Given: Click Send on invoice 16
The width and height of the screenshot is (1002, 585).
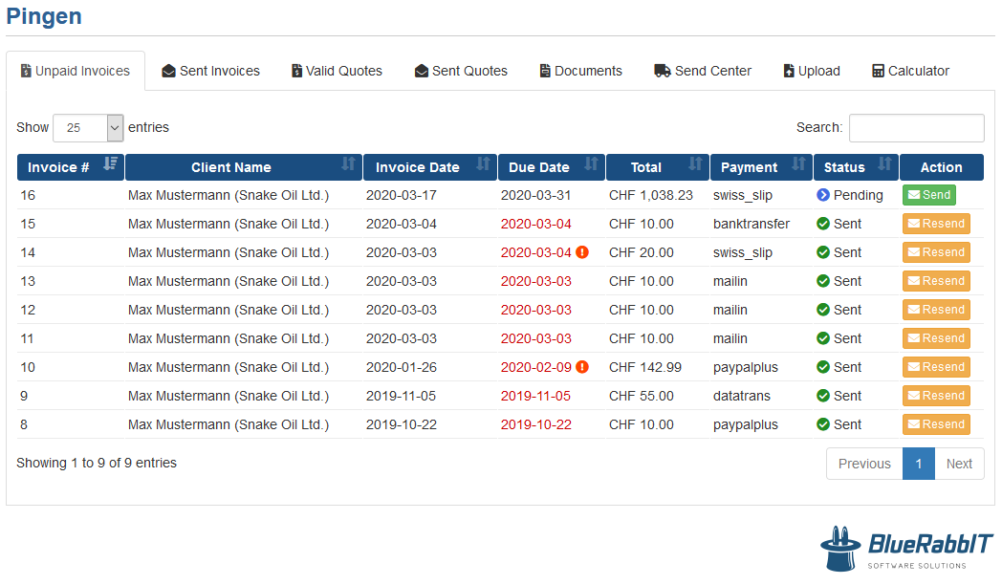Looking at the screenshot, I should point(928,194).
